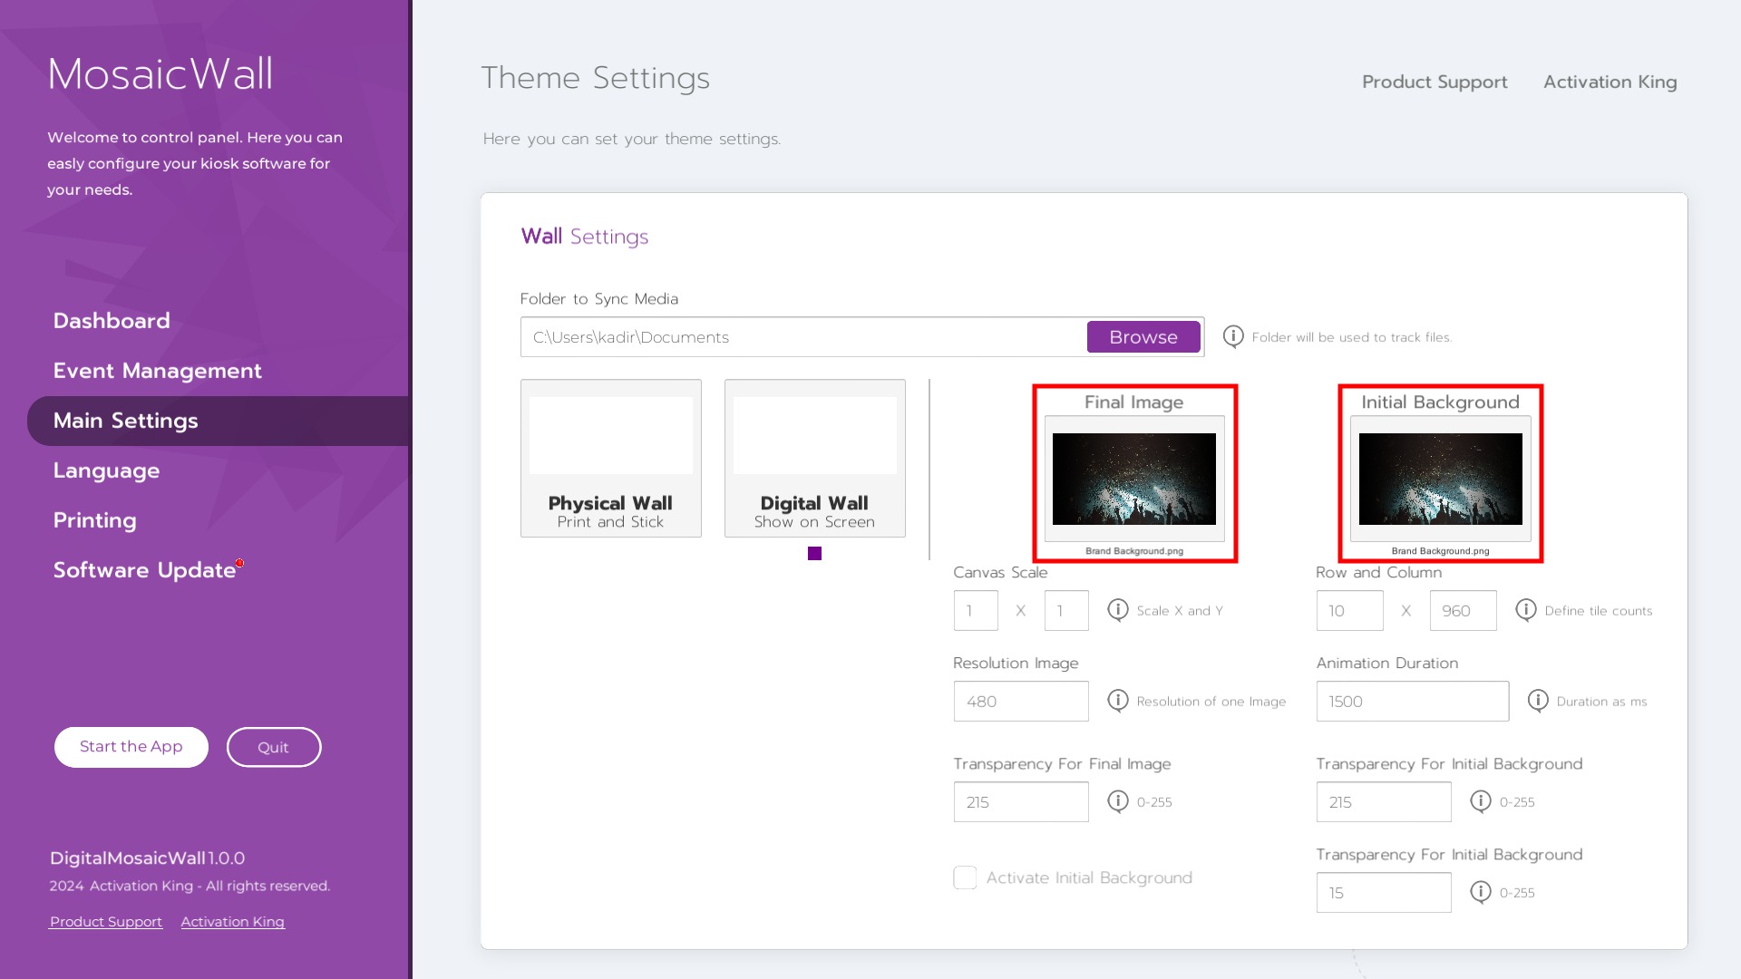
Task: Click info icon for Final Image transparency
Action: click(x=1117, y=800)
